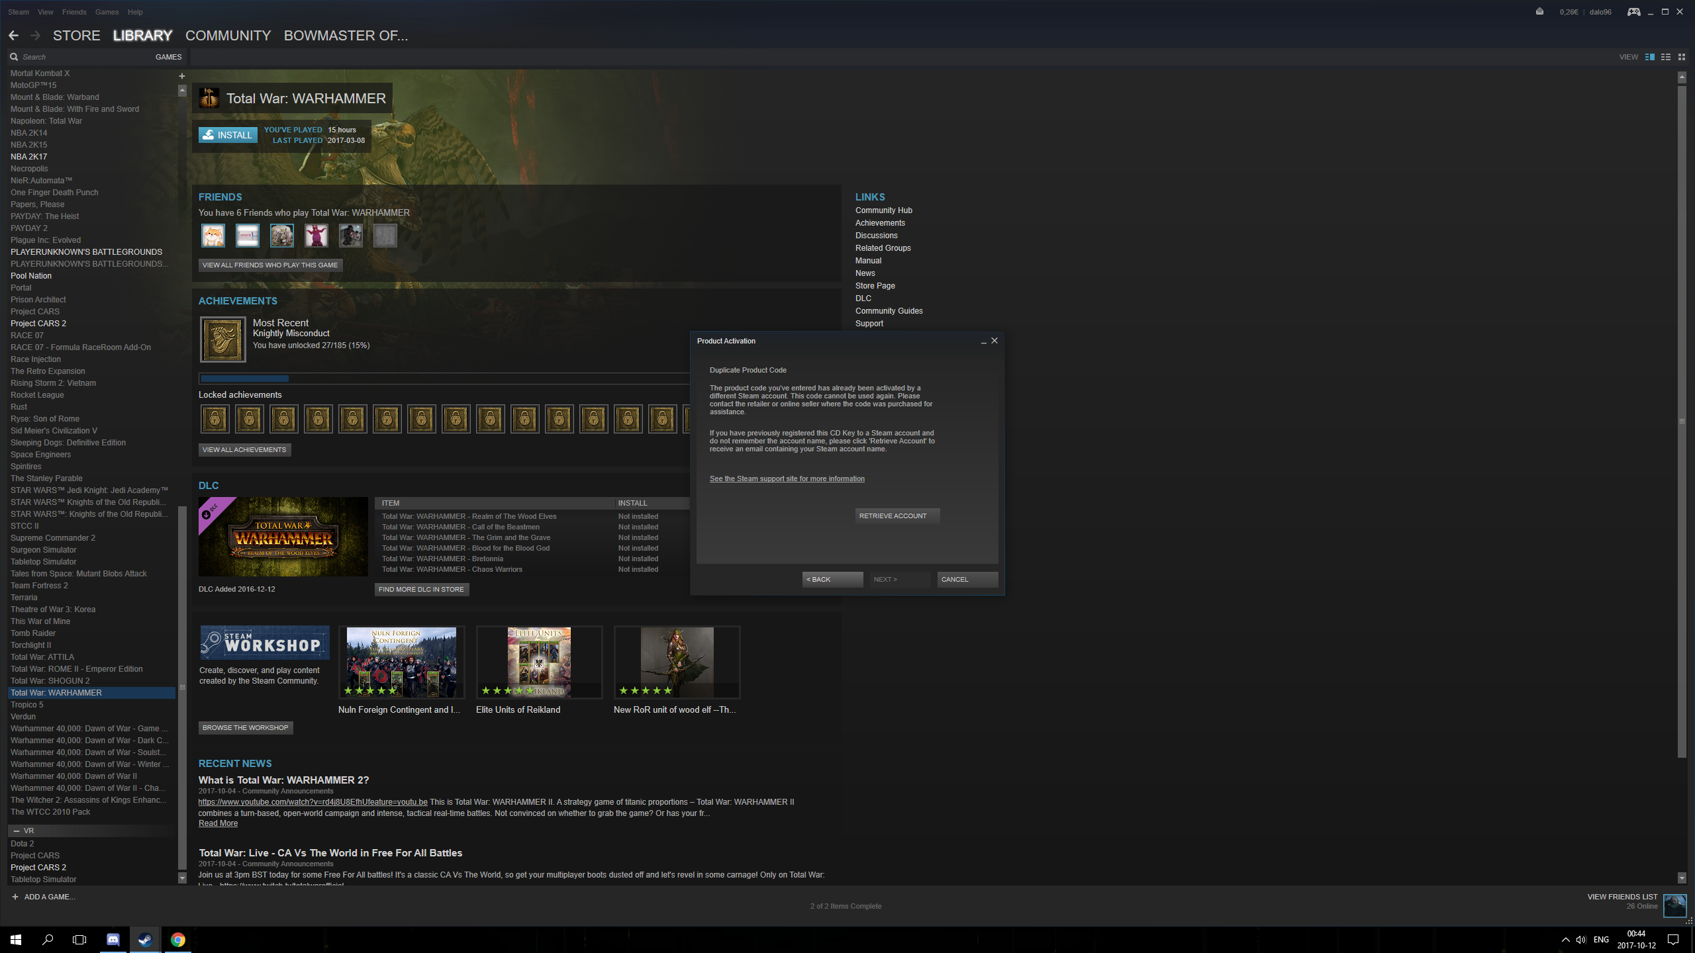Click CANCEL in Product Activation dialog
Screen dimensions: 1695x953
click(967, 579)
